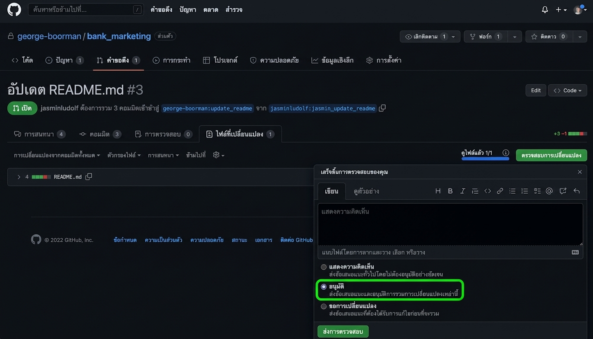Viewport: 593px width, 339px height.
Task: Insert code formatting in the review editor
Action: pos(487,191)
